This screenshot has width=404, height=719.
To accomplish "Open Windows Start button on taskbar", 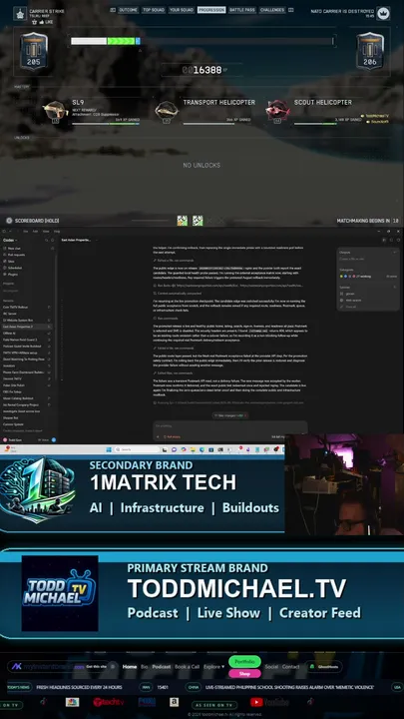I will point(109,449).
